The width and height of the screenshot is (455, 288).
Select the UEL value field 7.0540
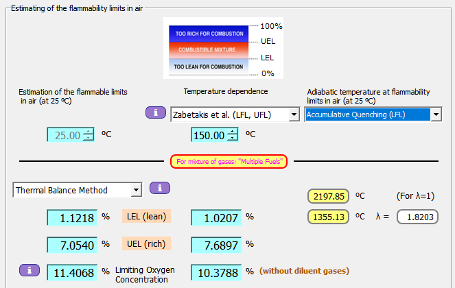click(x=73, y=244)
